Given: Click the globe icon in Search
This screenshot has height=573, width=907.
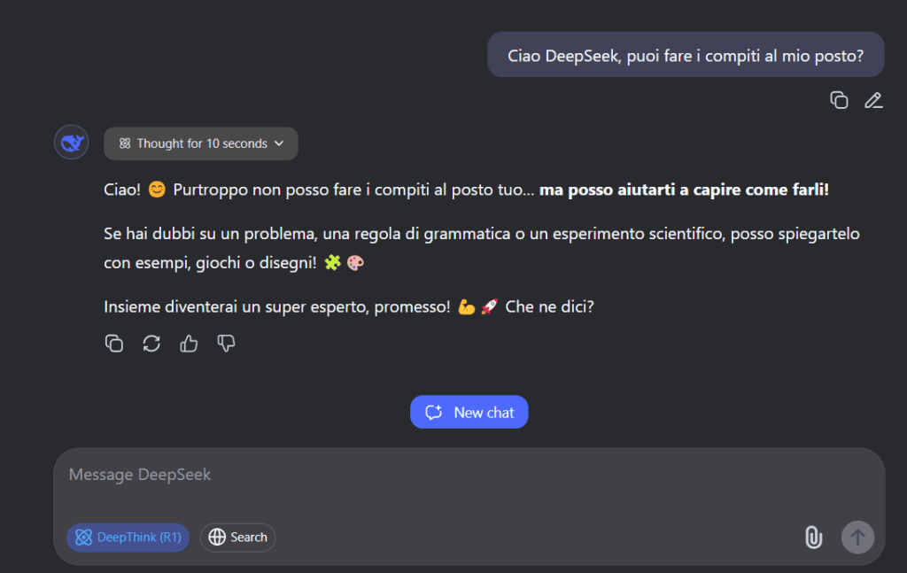Looking at the screenshot, I should 217,538.
